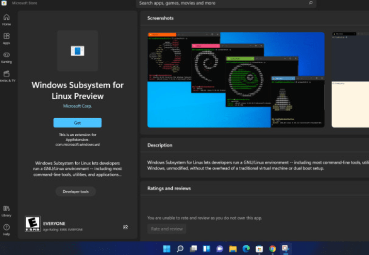Open the first screenshot with terminal windows

pos(236,80)
